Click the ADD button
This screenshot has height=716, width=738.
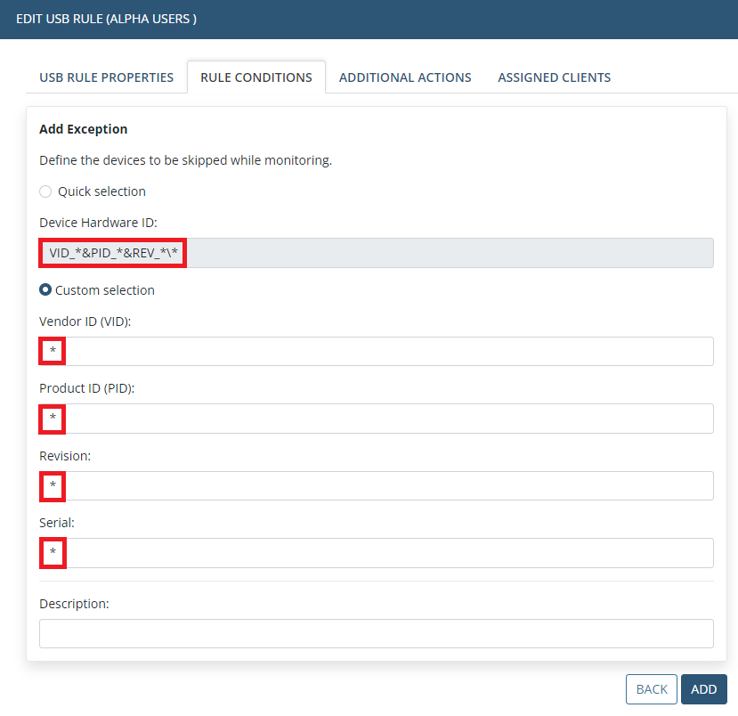tap(703, 689)
